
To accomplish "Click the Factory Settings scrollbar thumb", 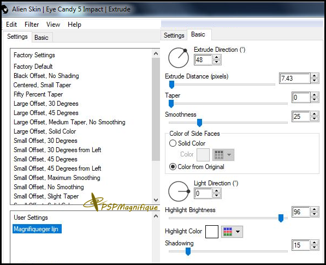I will coord(156,109).
